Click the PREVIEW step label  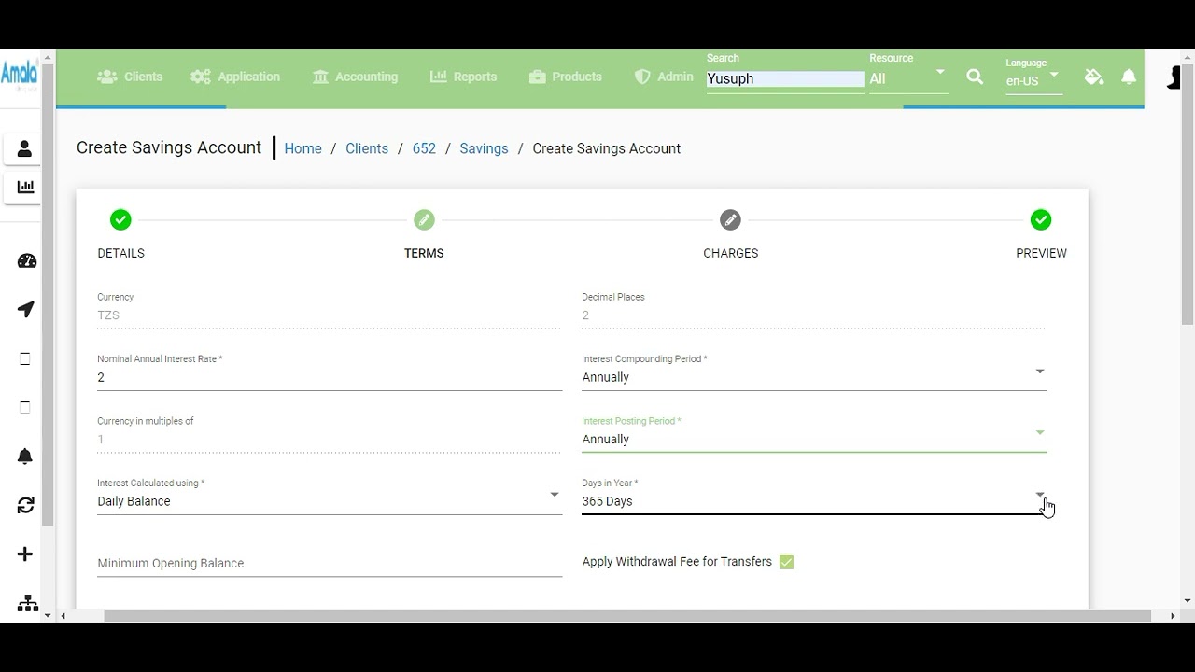(x=1041, y=253)
